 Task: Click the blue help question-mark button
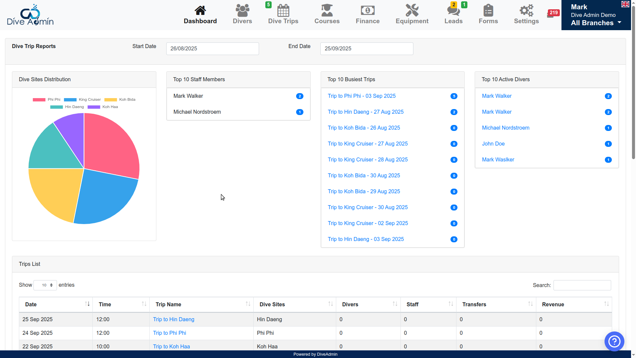[x=614, y=341]
